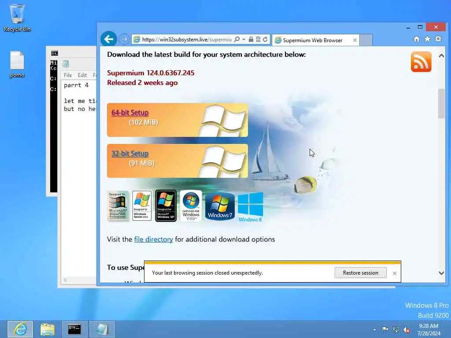Open a new blank tab
The height and width of the screenshot is (338, 451).
click(x=366, y=40)
